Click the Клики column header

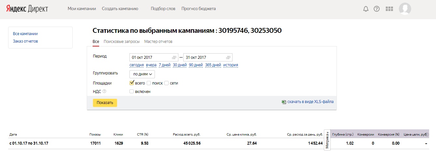point(118,134)
